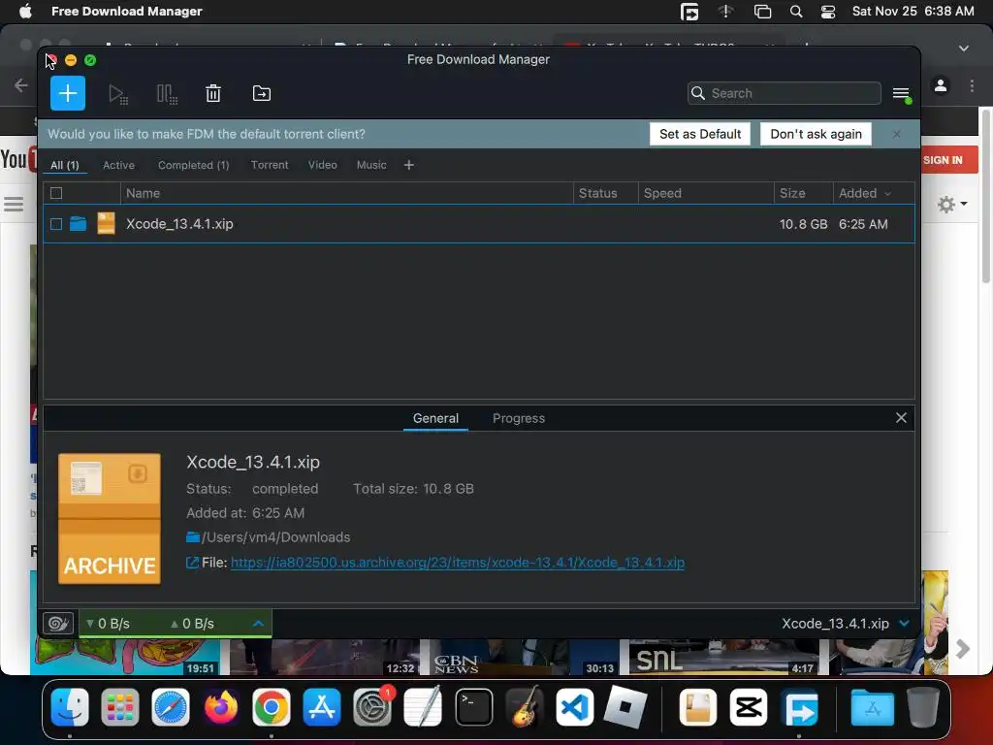The height and width of the screenshot is (745, 993).
Task: Click the blue add download plus button
Action: coord(68,93)
